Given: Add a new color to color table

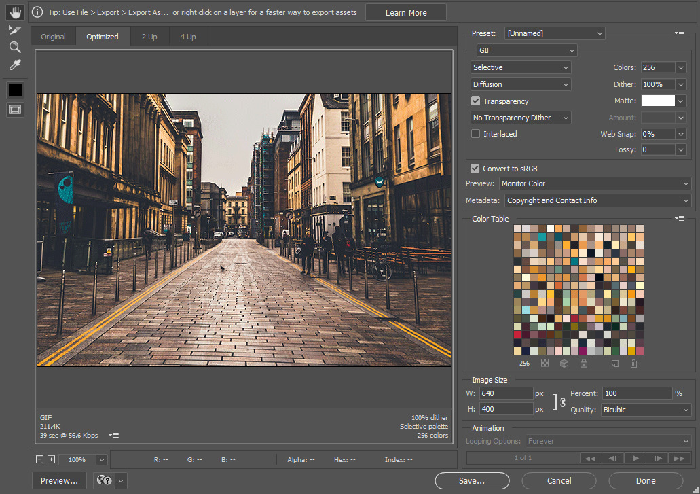Looking at the screenshot, I should point(614,363).
